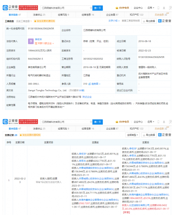This screenshot has height=216, width=174.
Task: Select credit code 91361003MA35K62M5R beside 统一社会信用代码
Action: point(41,28)
